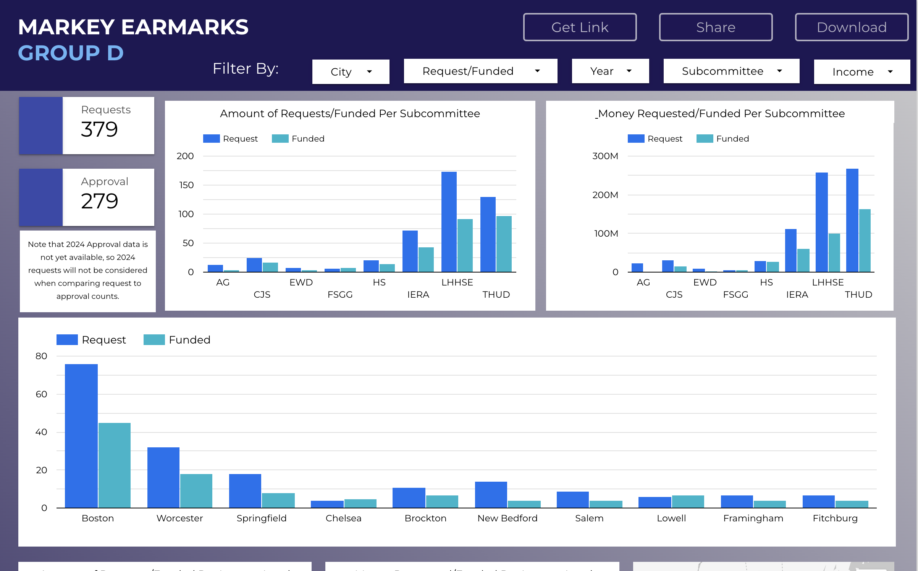Image resolution: width=918 pixels, height=571 pixels.
Task: Click the Share button
Action: [x=716, y=27]
